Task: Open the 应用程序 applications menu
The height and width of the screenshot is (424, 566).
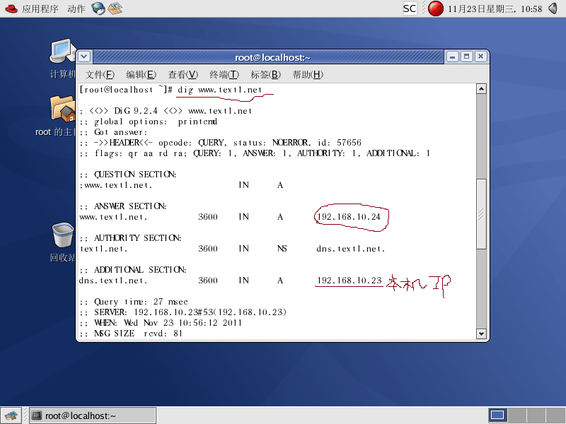Action: [x=33, y=8]
